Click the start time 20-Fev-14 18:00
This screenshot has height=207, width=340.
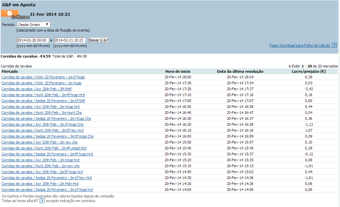click(x=178, y=77)
